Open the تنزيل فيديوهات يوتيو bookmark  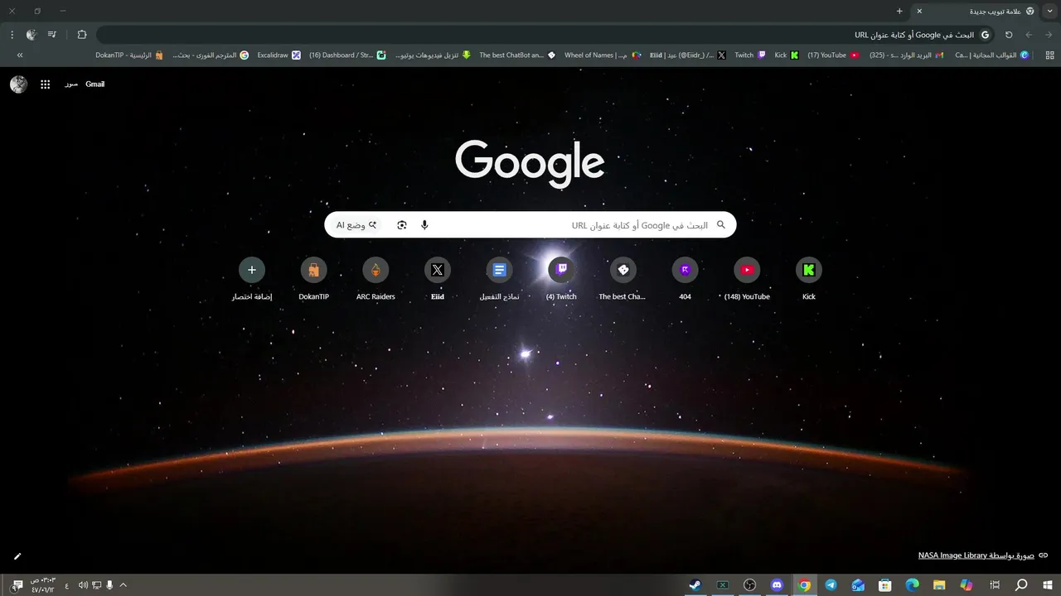tap(434, 55)
